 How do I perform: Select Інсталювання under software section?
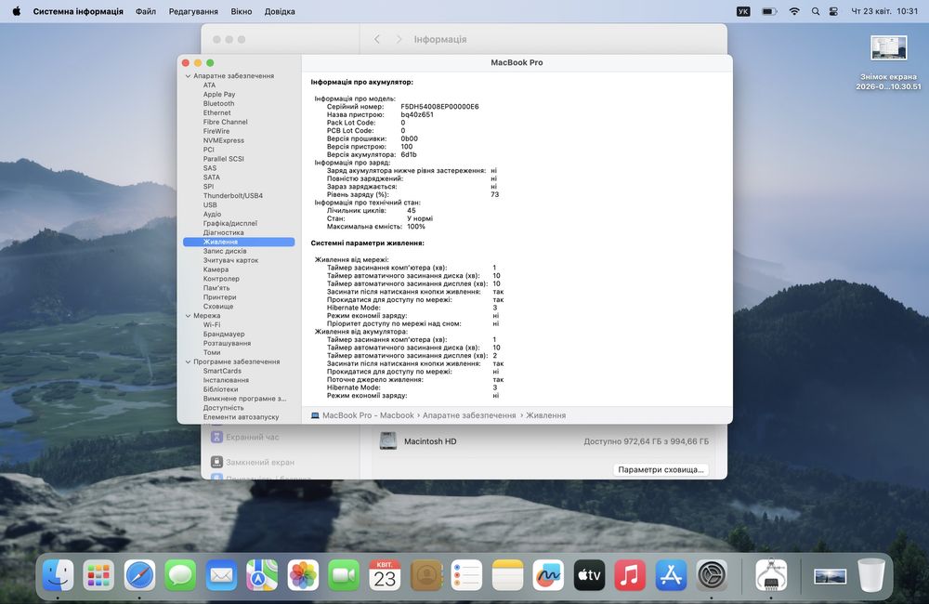click(x=226, y=380)
